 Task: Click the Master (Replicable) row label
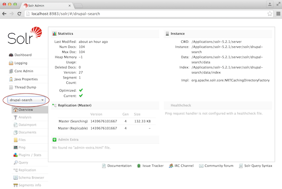click(x=73, y=128)
